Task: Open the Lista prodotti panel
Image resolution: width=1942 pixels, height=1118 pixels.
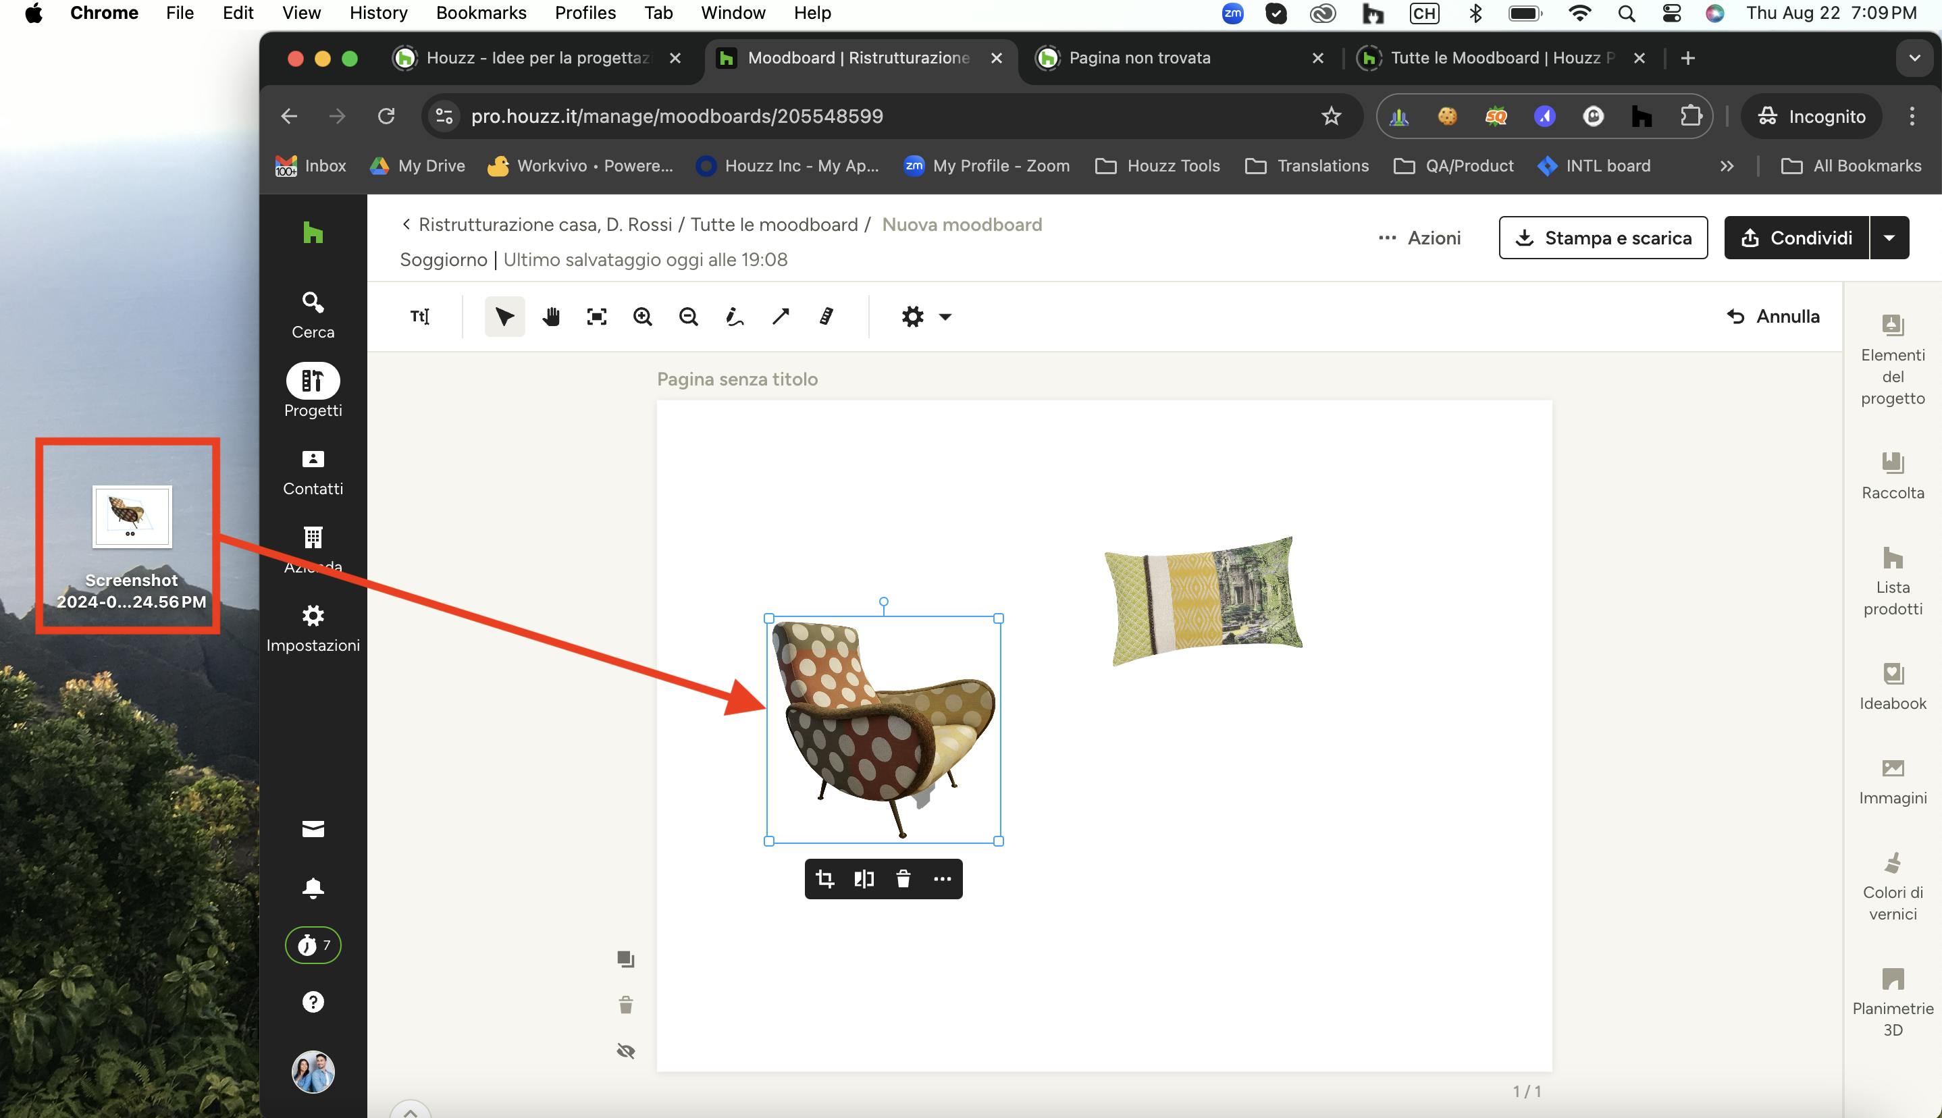Action: click(x=1893, y=581)
